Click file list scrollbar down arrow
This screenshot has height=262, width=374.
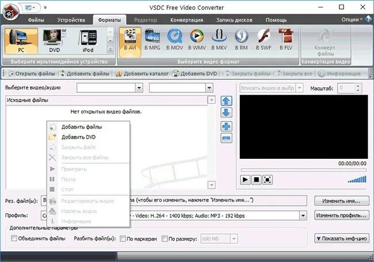[x=212, y=185]
